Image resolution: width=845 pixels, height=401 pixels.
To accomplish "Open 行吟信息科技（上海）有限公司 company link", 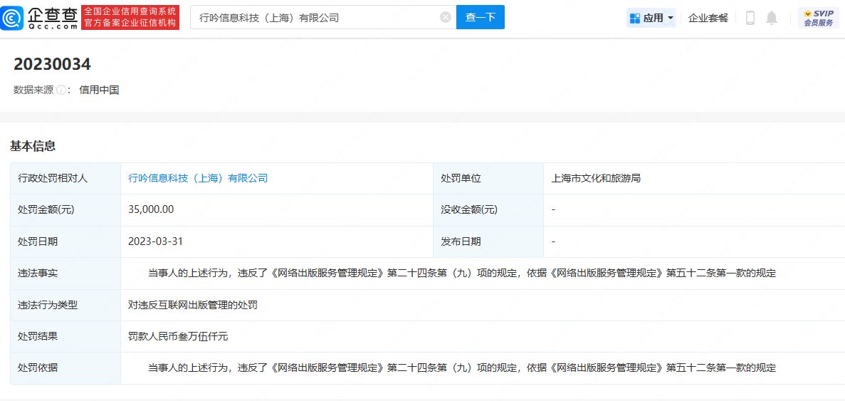I will 198,178.
